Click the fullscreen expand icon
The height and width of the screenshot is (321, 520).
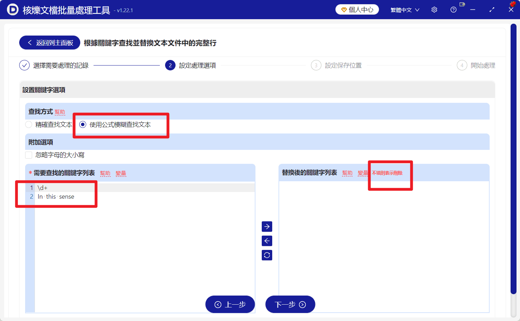492,9
